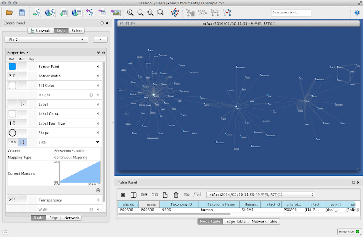
Task: Click the Apply Preferred Layout icon
Action: click(175, 12)
